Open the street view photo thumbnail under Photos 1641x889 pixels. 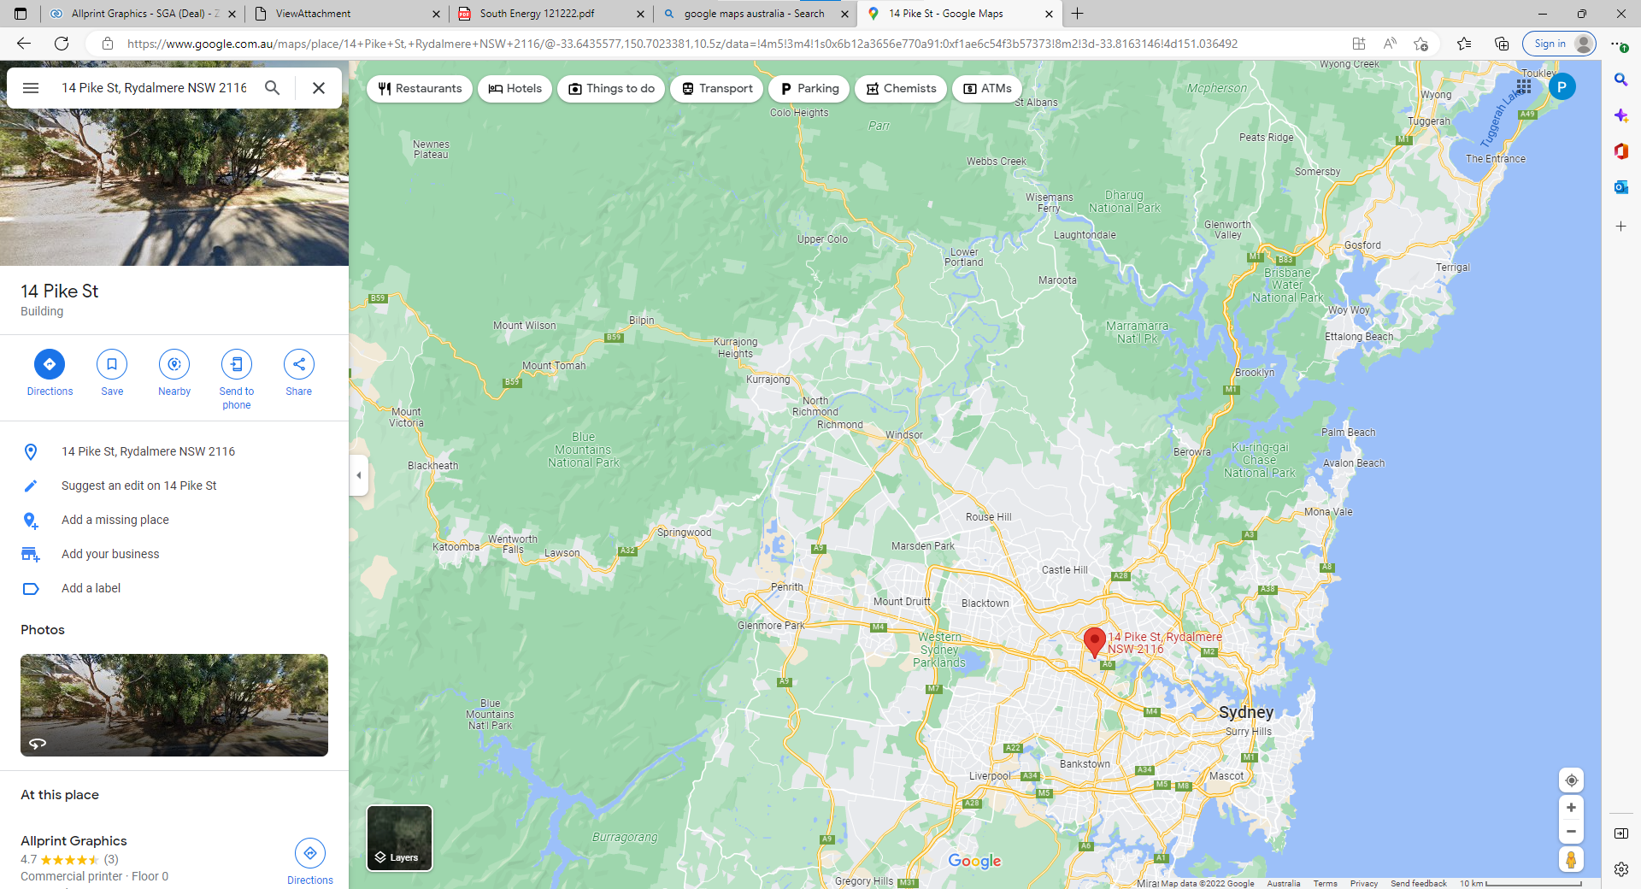pyautogui.click(x=174, y=705)
